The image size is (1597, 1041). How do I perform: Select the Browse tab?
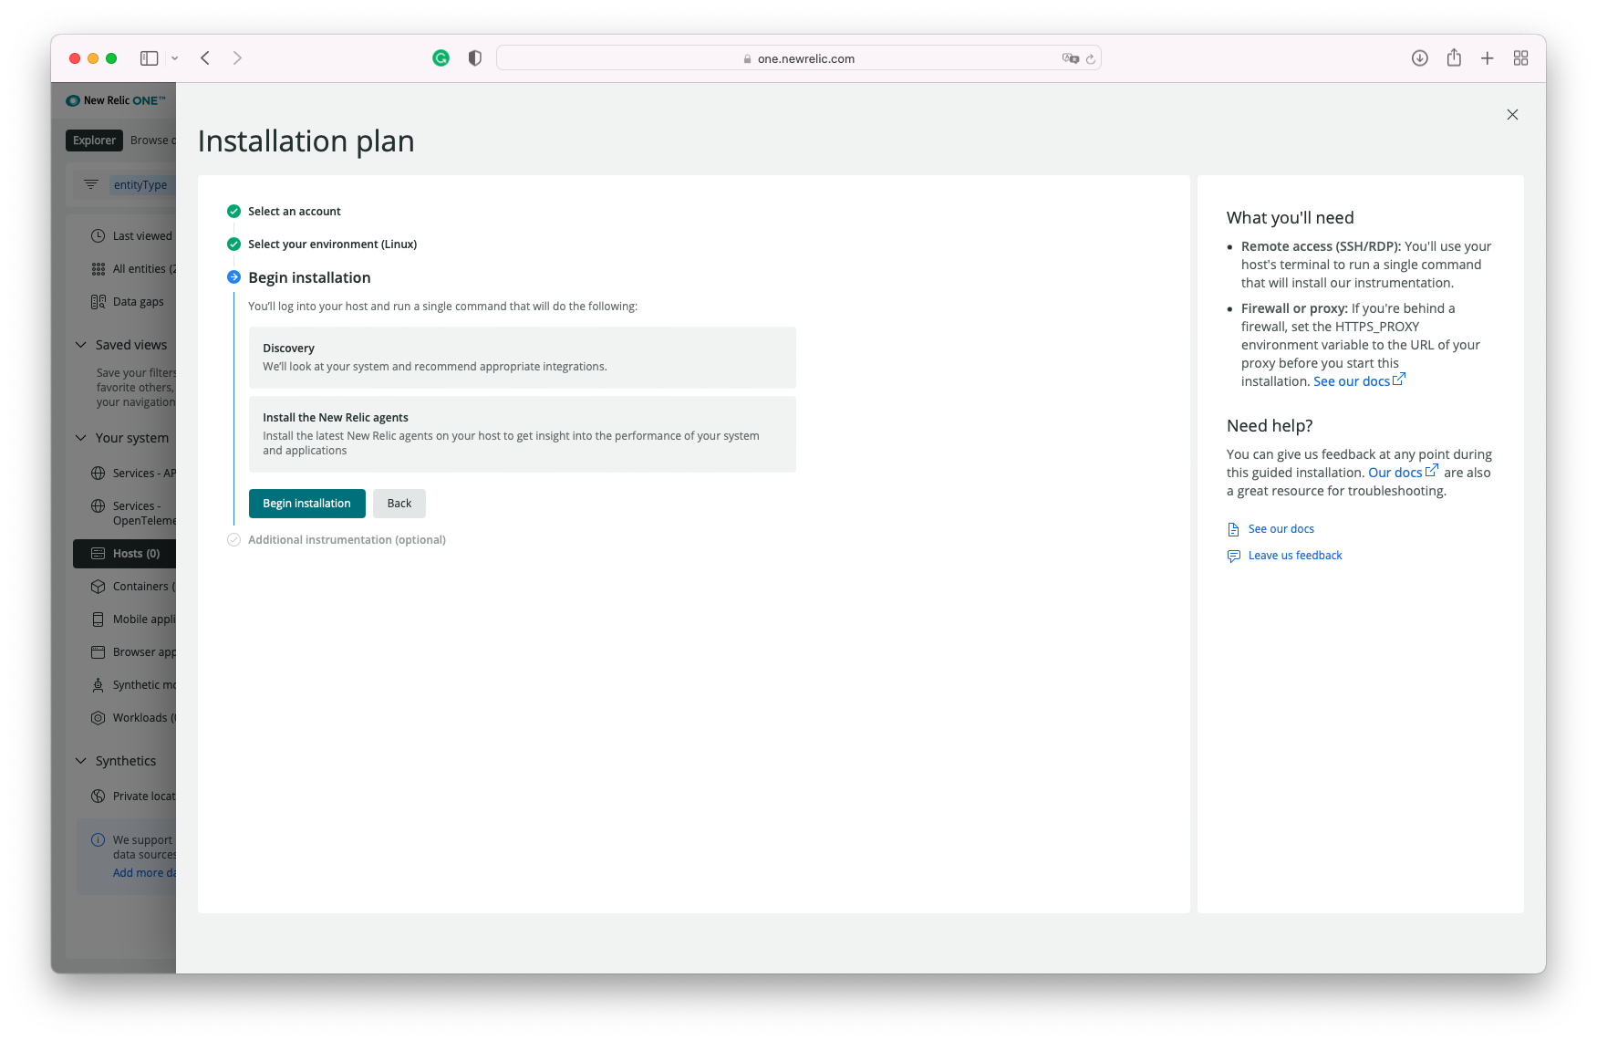click(x=151, y=141)
